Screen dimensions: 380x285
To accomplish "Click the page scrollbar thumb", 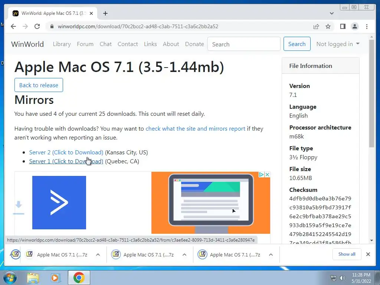I will pyautogui.click(x=372, y=93).
